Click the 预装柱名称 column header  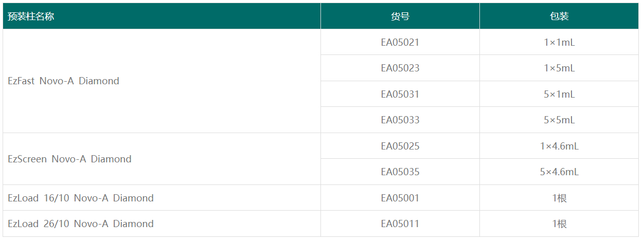(31, 16)
